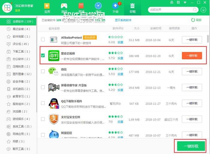The height and width of the screenshot is (154, 210).
Task: Click the 手机数码 phone icon
Action: (9, 89)
